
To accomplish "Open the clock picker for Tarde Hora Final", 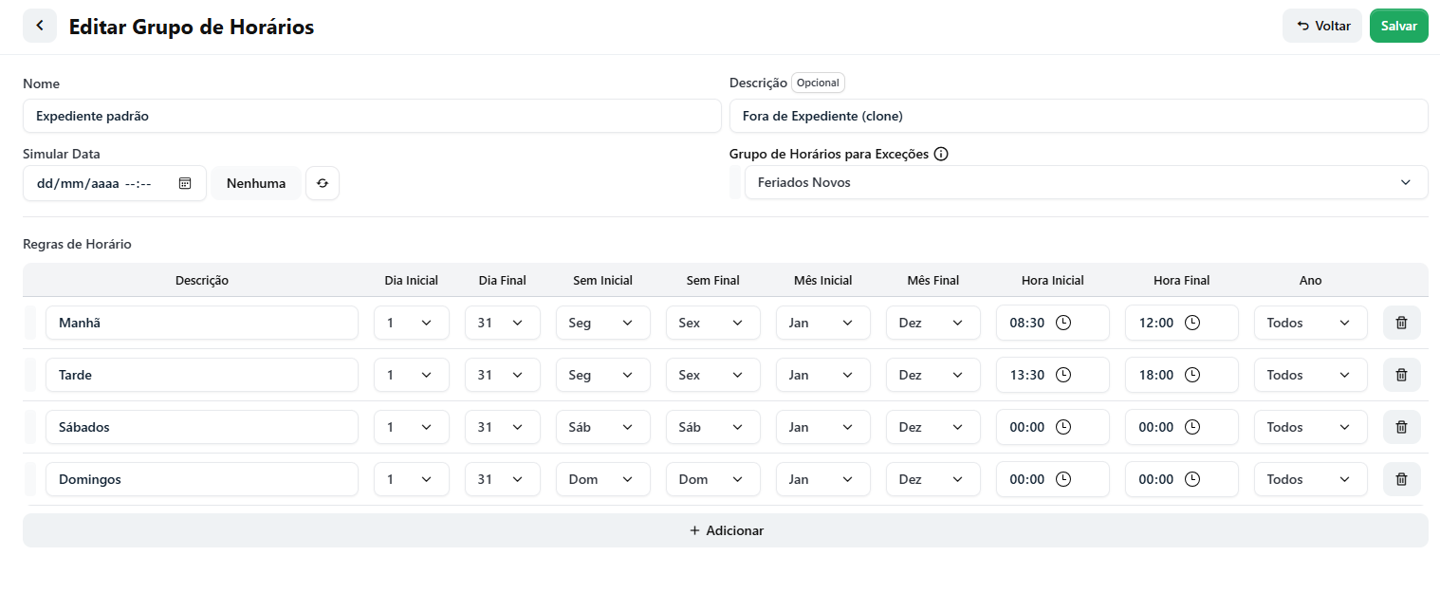I will (1192, 375).
